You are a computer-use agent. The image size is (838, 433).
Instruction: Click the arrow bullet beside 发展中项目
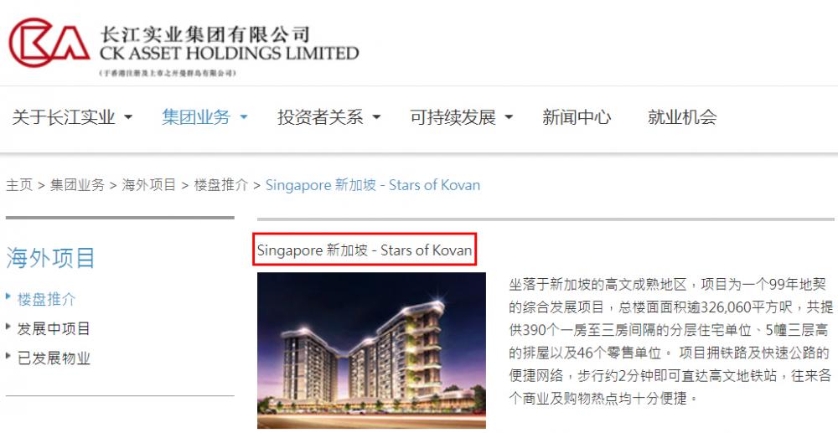point(8,327)
